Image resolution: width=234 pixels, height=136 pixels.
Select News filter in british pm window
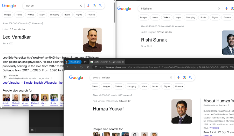[x=155, y=18]
